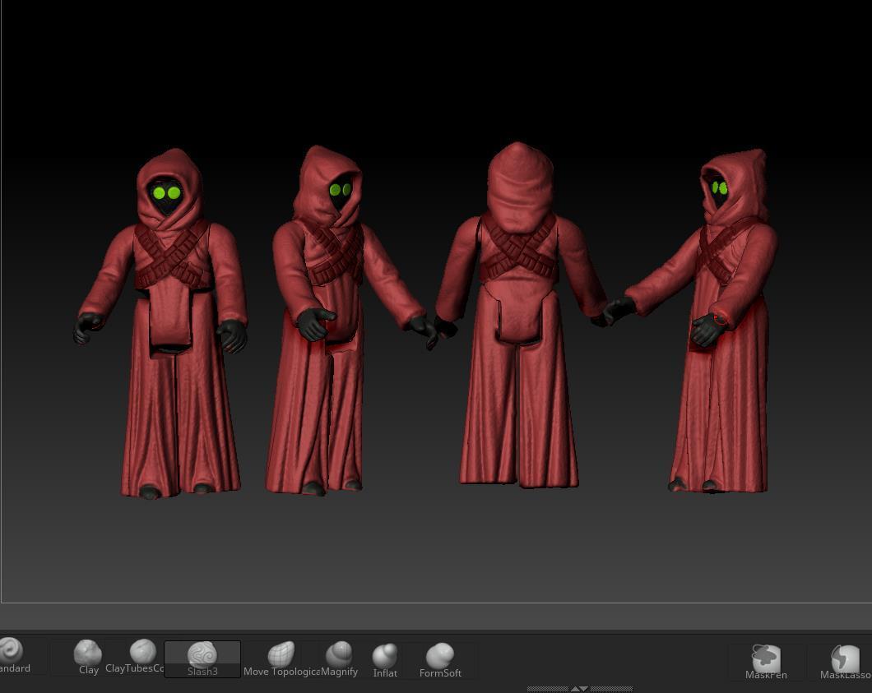Activate the Move Topological brush
The image size is (872, 693).
pos(281,659)
